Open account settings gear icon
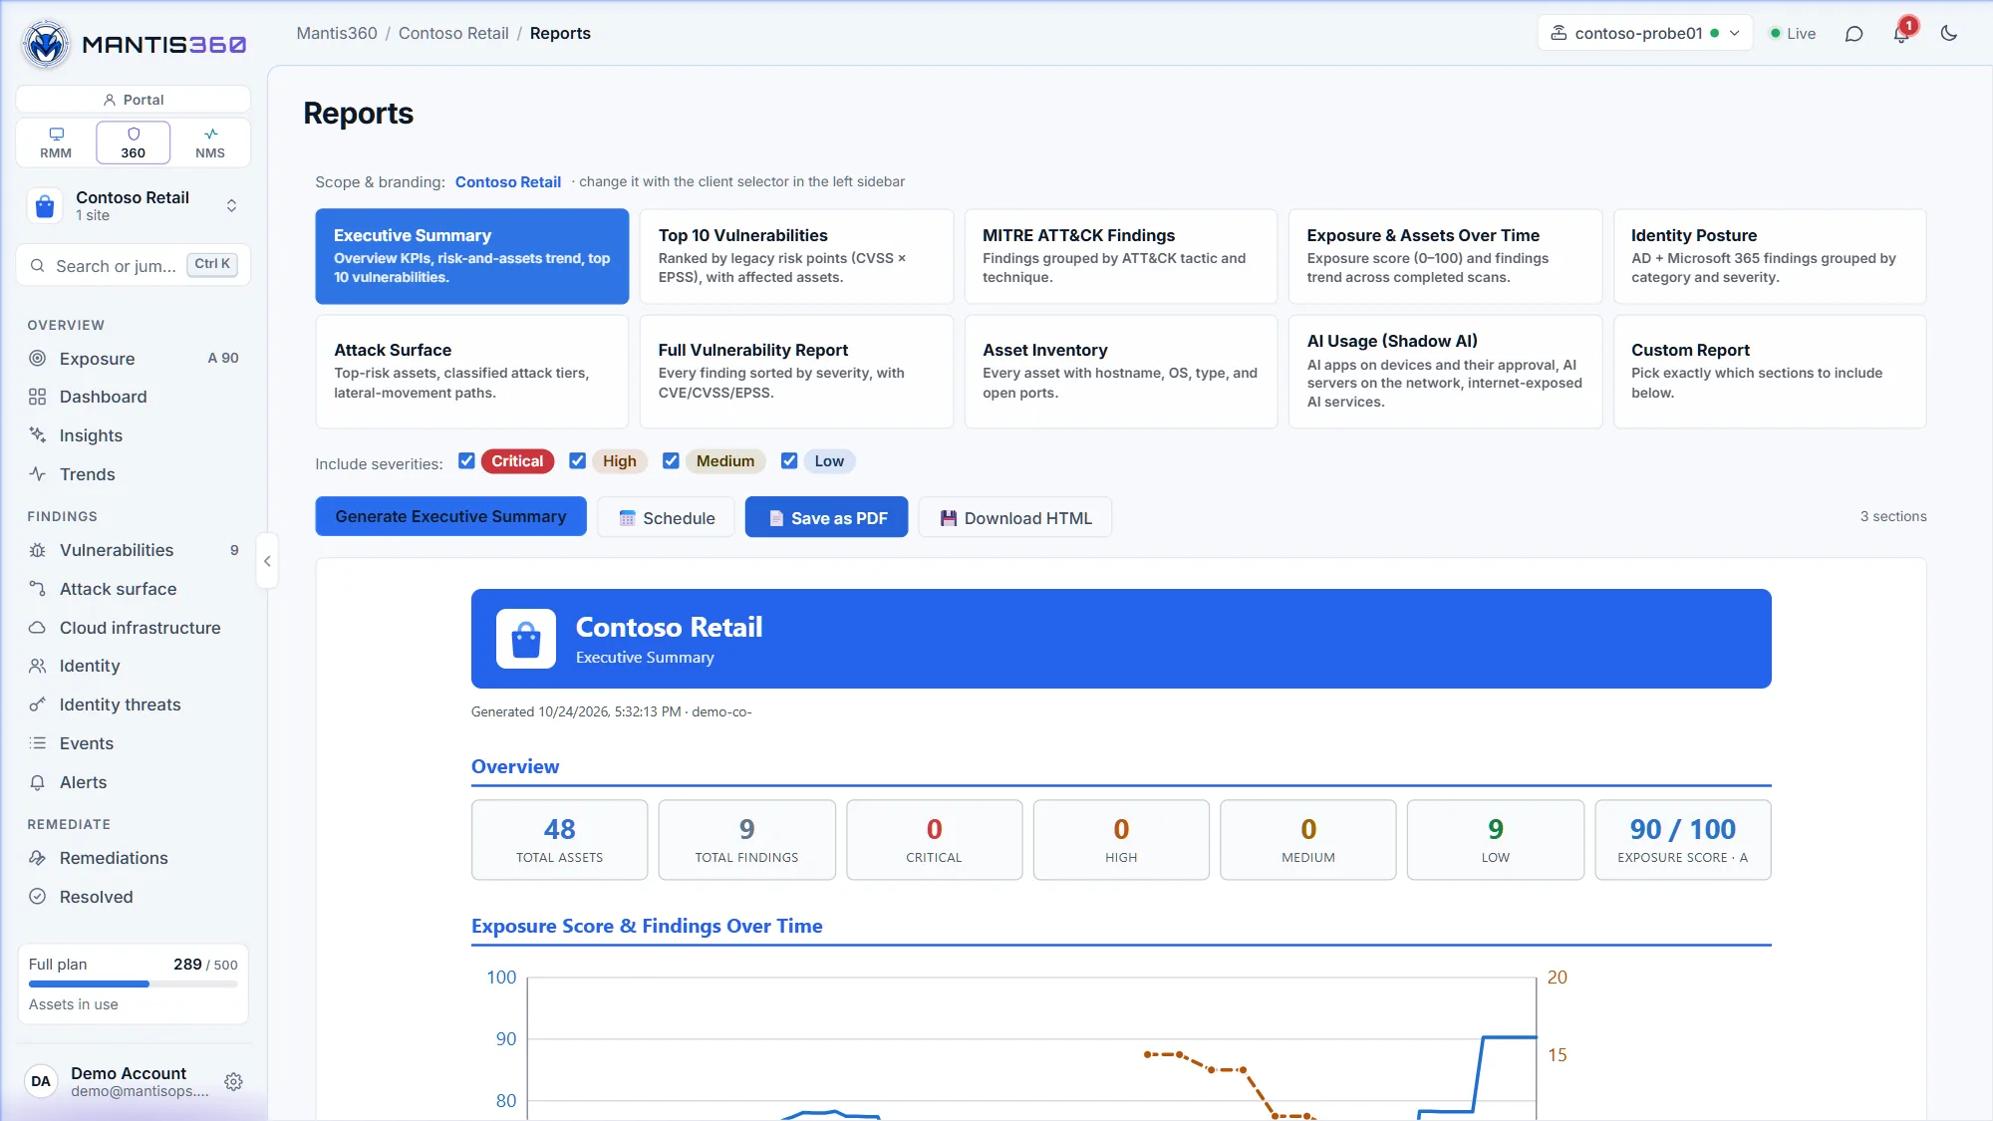Viewport: 1993px width, 1121px height. (233, 1081)
